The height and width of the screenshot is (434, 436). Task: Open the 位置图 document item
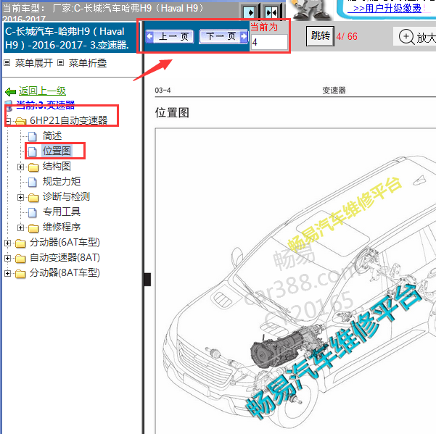tap(57, 151)
